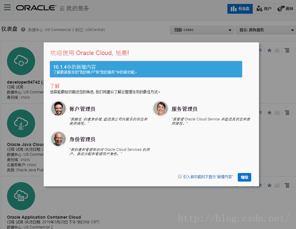This screenshot has width=296, height=229.
Task: Click the 了解 section heading
Action: tap(54, 86)
